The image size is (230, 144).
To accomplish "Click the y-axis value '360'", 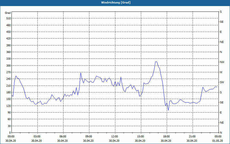I will coord(9,52).
